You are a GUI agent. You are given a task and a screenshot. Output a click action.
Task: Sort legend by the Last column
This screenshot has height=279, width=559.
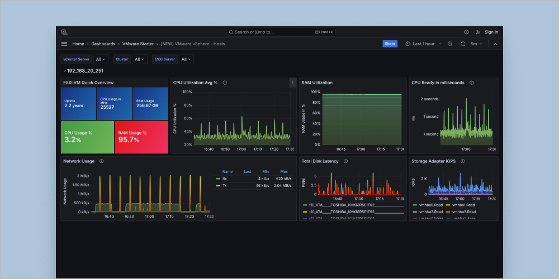point(248,171)
